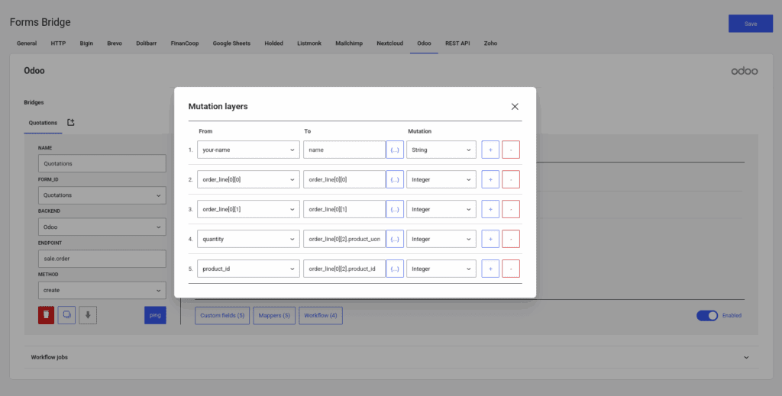Open Mappers (5)
The image size is (782, 396).
pyautogui.click(x=274, y=315)
